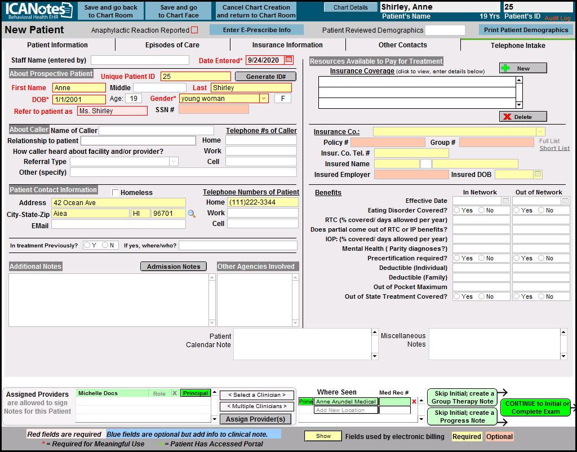Image resolution: width=577 pixels, height=452 pixels.
Task: Click the zip code lookup magnifier icon
Action: point(192,214)
